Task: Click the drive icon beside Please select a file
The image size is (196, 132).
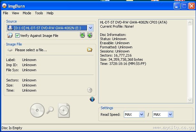Action: pyautogui.click(x=10, y=50)
